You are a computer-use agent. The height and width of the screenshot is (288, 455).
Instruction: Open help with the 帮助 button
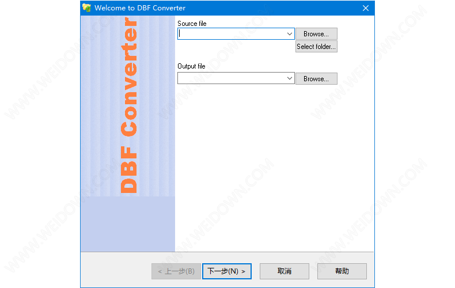tap(342, 271)
